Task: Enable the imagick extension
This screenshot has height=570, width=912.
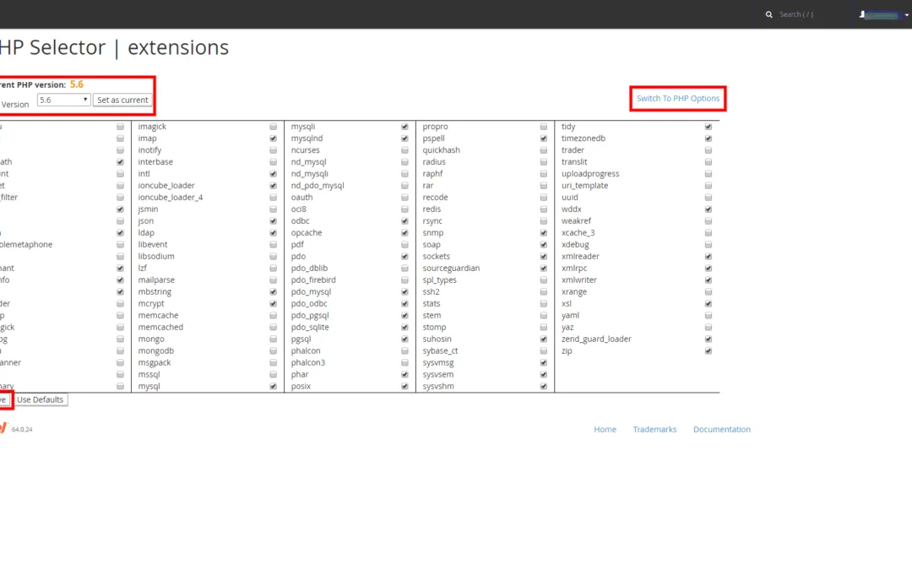Action: click(x=273, y=126)
